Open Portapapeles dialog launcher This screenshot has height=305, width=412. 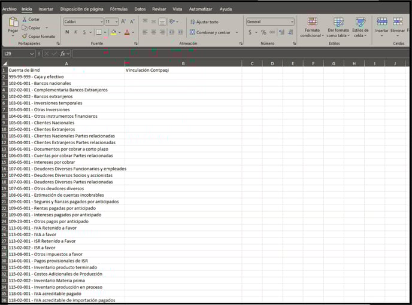pyautogui.click(x=58, y=43)
